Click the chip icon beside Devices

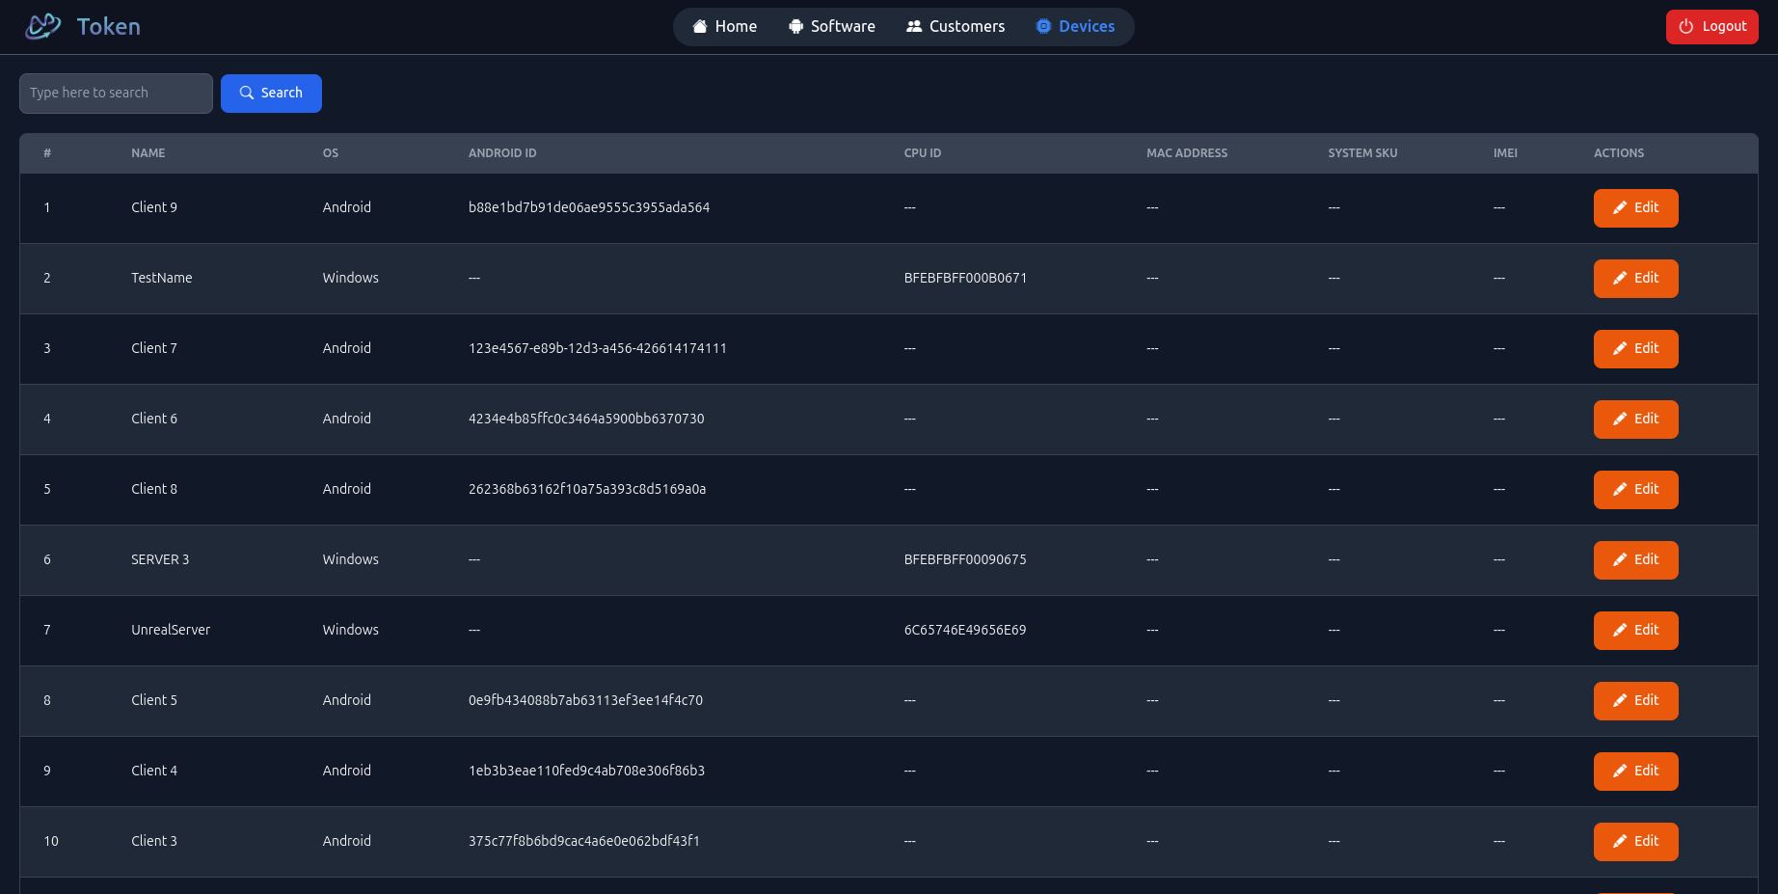click(x=1043, y=27)
